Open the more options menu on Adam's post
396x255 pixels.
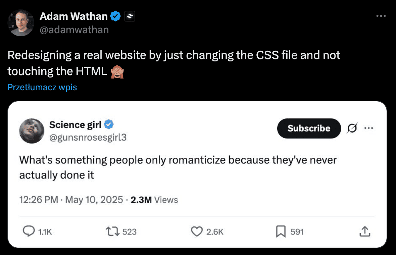(381, 16)
